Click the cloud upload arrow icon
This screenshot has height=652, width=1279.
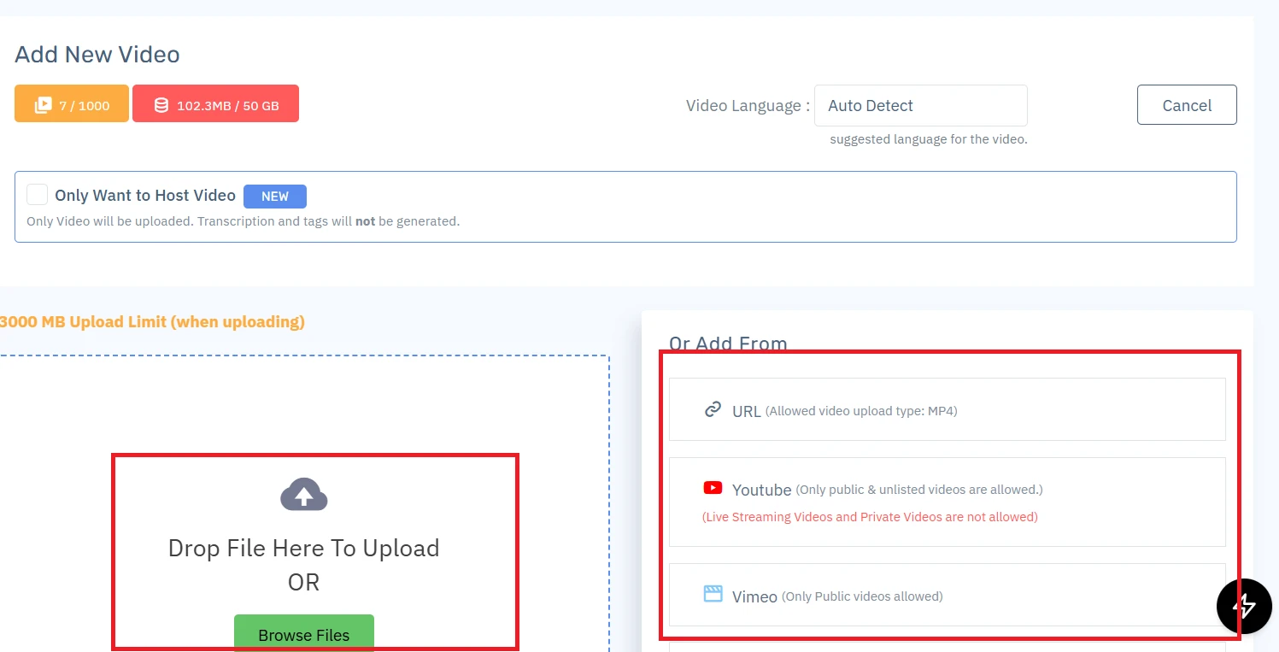coord(303,495)
